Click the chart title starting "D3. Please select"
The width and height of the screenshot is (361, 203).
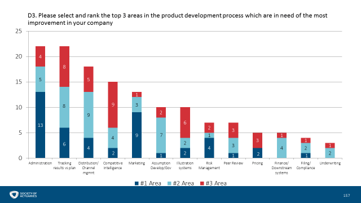pos(177,19)
